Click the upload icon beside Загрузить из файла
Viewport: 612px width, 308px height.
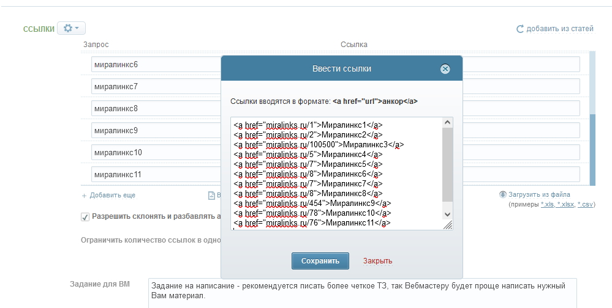coord(503,194)
